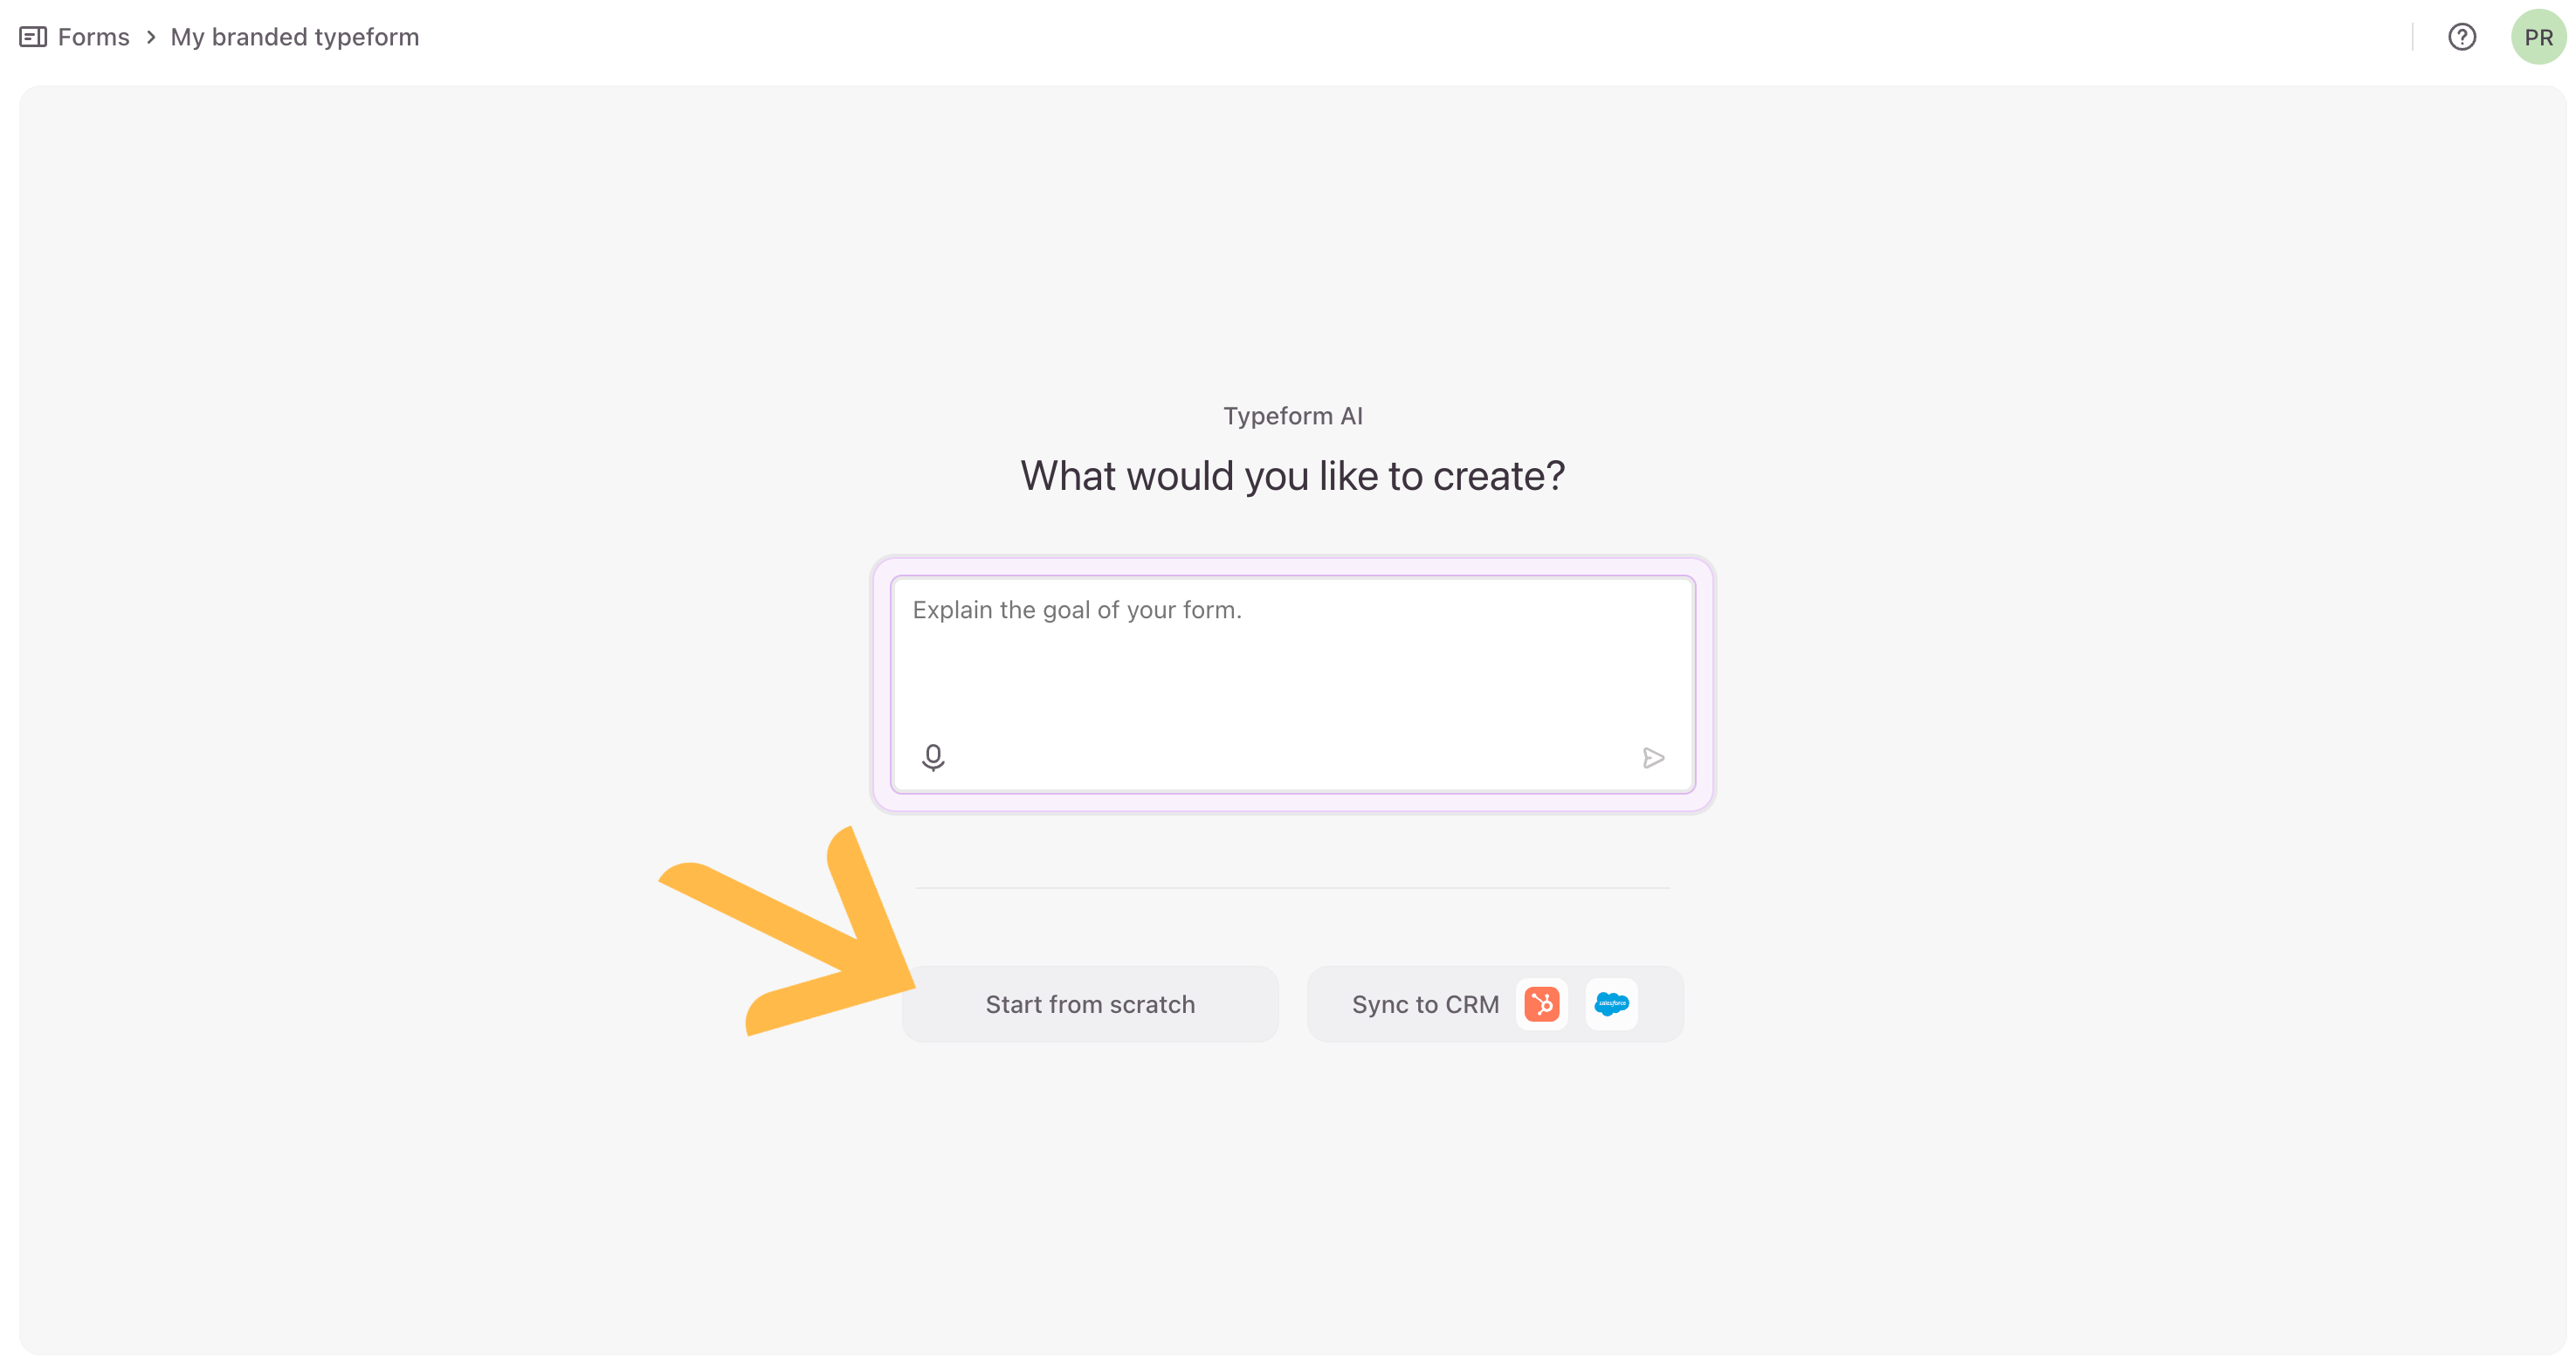Start voice input with the microphone icon

point(933,757)
